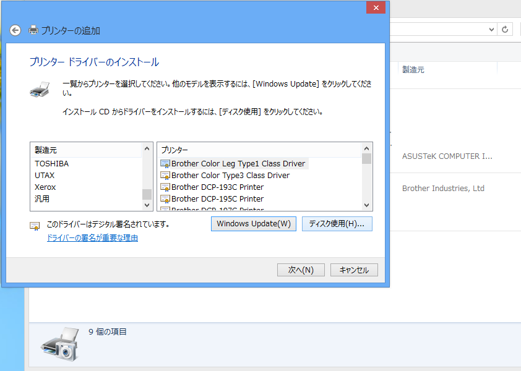Click the printer icon in the dialog title
Screen dimensions: 521x371
click(33, 30)
